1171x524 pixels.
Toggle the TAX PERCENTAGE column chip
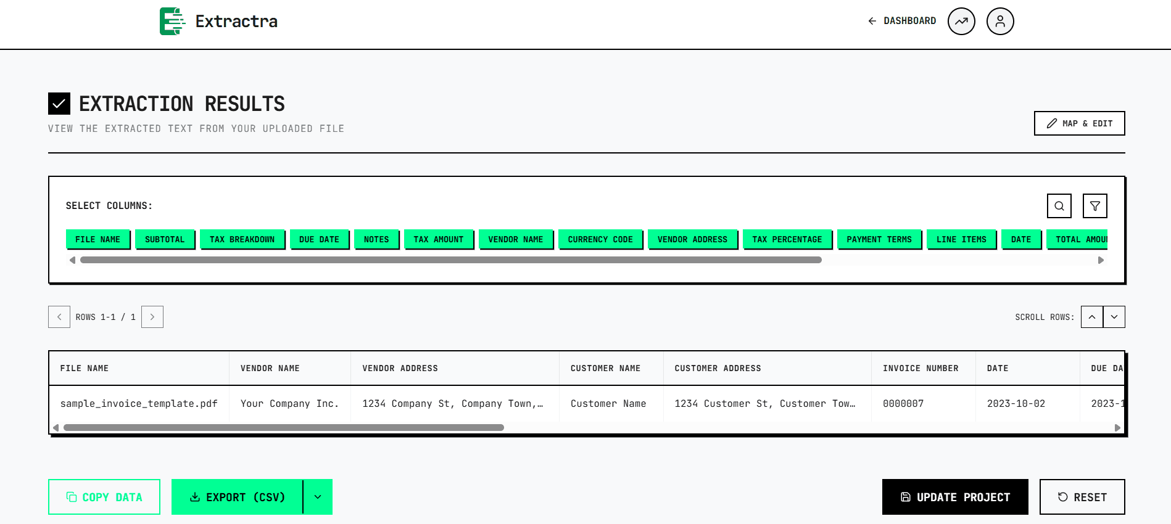click(x=787, y=239)
